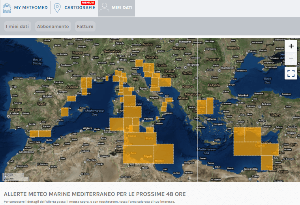This screenshot has width=300, height=205.
Task: Click the Rome label on the map
Action: tap(143, 89)
